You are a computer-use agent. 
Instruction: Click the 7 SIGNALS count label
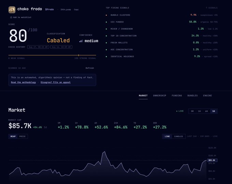[x=212, y=8]
